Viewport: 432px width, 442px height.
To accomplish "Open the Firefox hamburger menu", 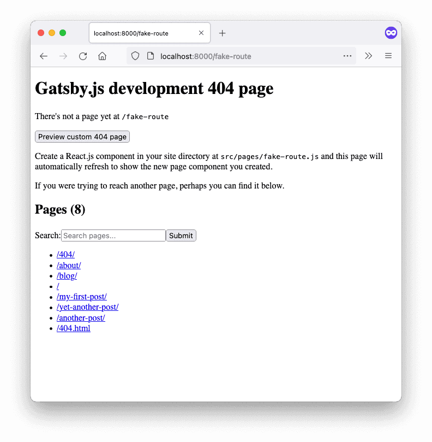I will point(388,56).
